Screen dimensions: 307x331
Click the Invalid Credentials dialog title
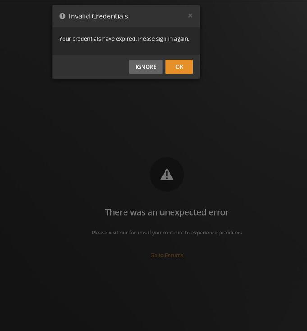[98, 16]
